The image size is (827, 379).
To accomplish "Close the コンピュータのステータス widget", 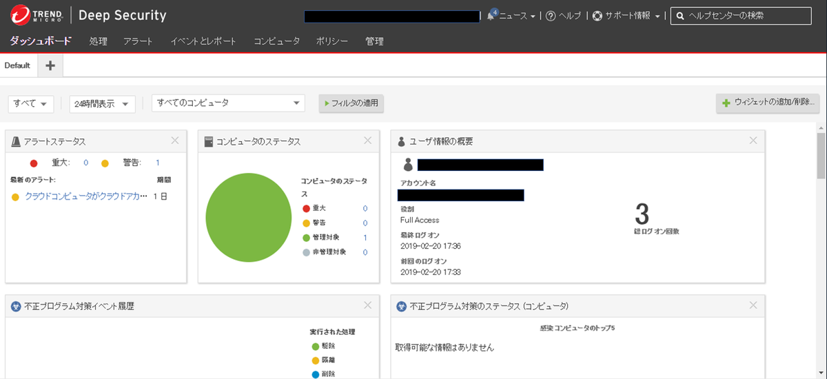I will click(x=367, y=141).
